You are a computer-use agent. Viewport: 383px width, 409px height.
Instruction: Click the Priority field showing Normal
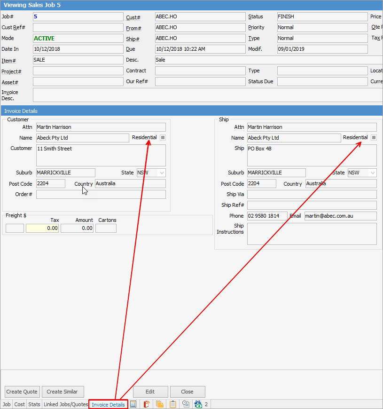[x=322, y=27]
